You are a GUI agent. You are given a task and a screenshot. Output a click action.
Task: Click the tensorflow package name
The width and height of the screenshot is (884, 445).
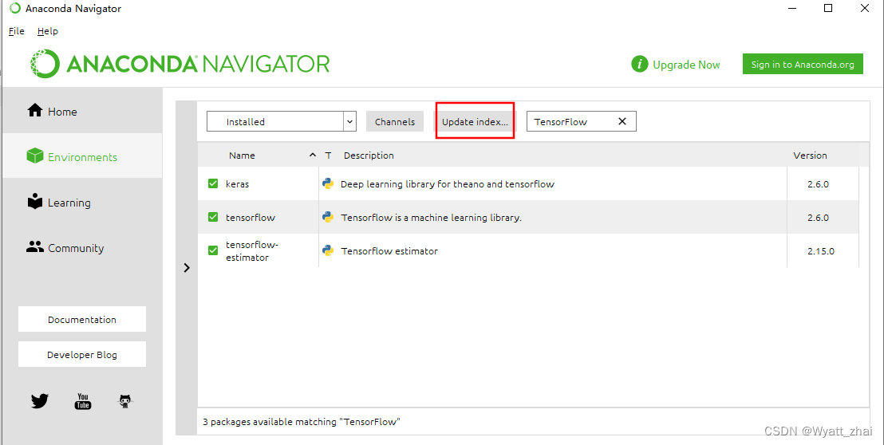(251, 218)
